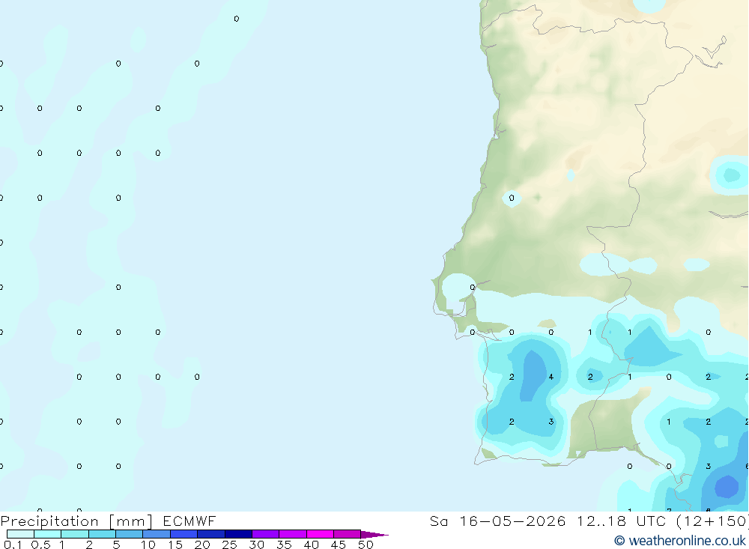
Task: Click the "0.1" legend scale label
Action: [x=13, y=545]
